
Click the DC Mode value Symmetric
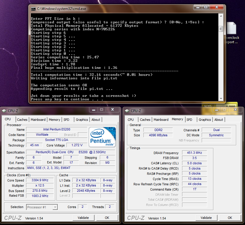tap(216, 135)
